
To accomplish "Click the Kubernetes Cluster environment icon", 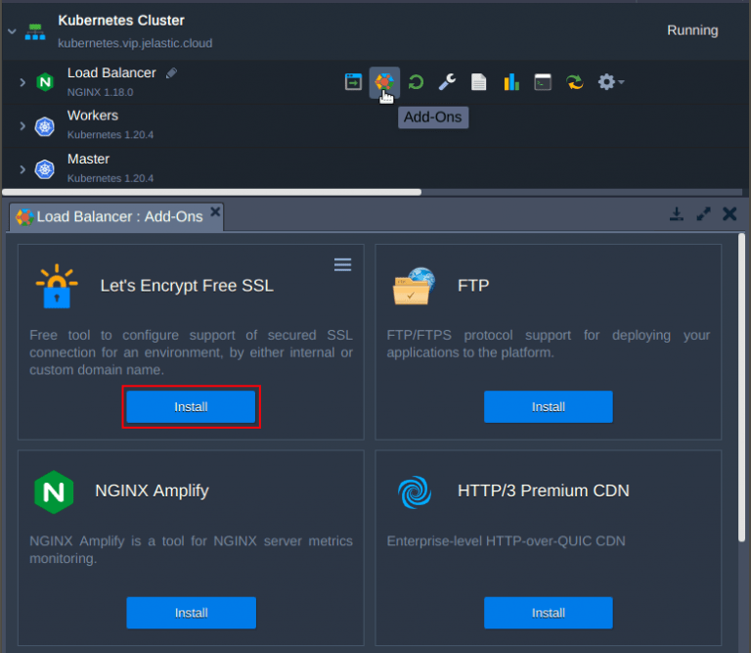I will [x=35, y=31].
